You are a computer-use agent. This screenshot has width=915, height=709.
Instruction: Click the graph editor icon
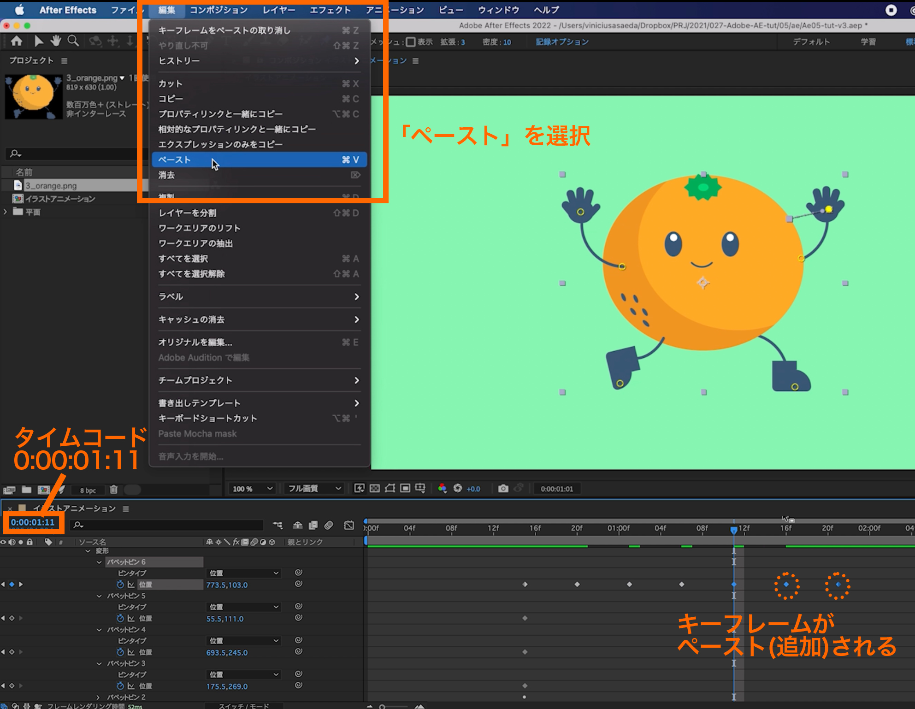tap(349, 525)
